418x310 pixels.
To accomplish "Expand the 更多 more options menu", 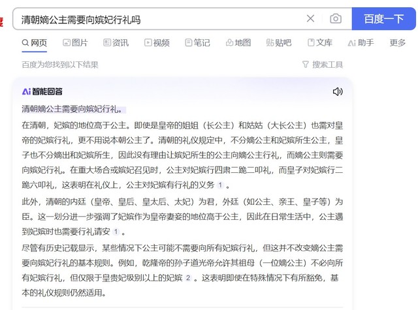I will click(x=397, y=43).
